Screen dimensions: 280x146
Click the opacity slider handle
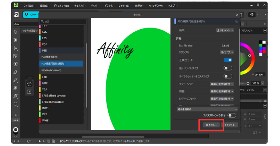pyautogui.click(x=248, y=83)
